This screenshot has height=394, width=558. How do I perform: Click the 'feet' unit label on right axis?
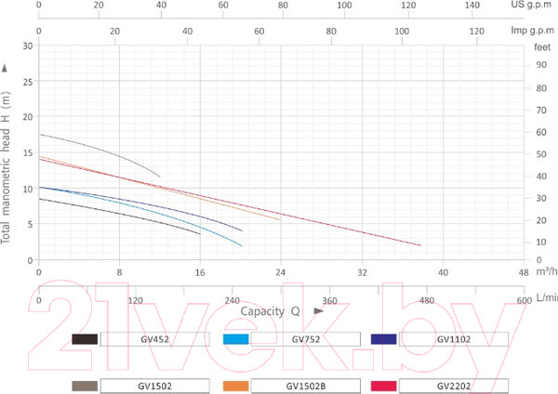click(542, 46)
